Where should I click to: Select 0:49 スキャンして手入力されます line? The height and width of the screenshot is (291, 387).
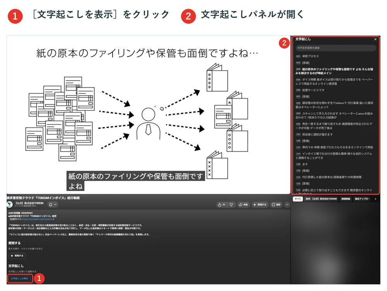coord(336,115)
